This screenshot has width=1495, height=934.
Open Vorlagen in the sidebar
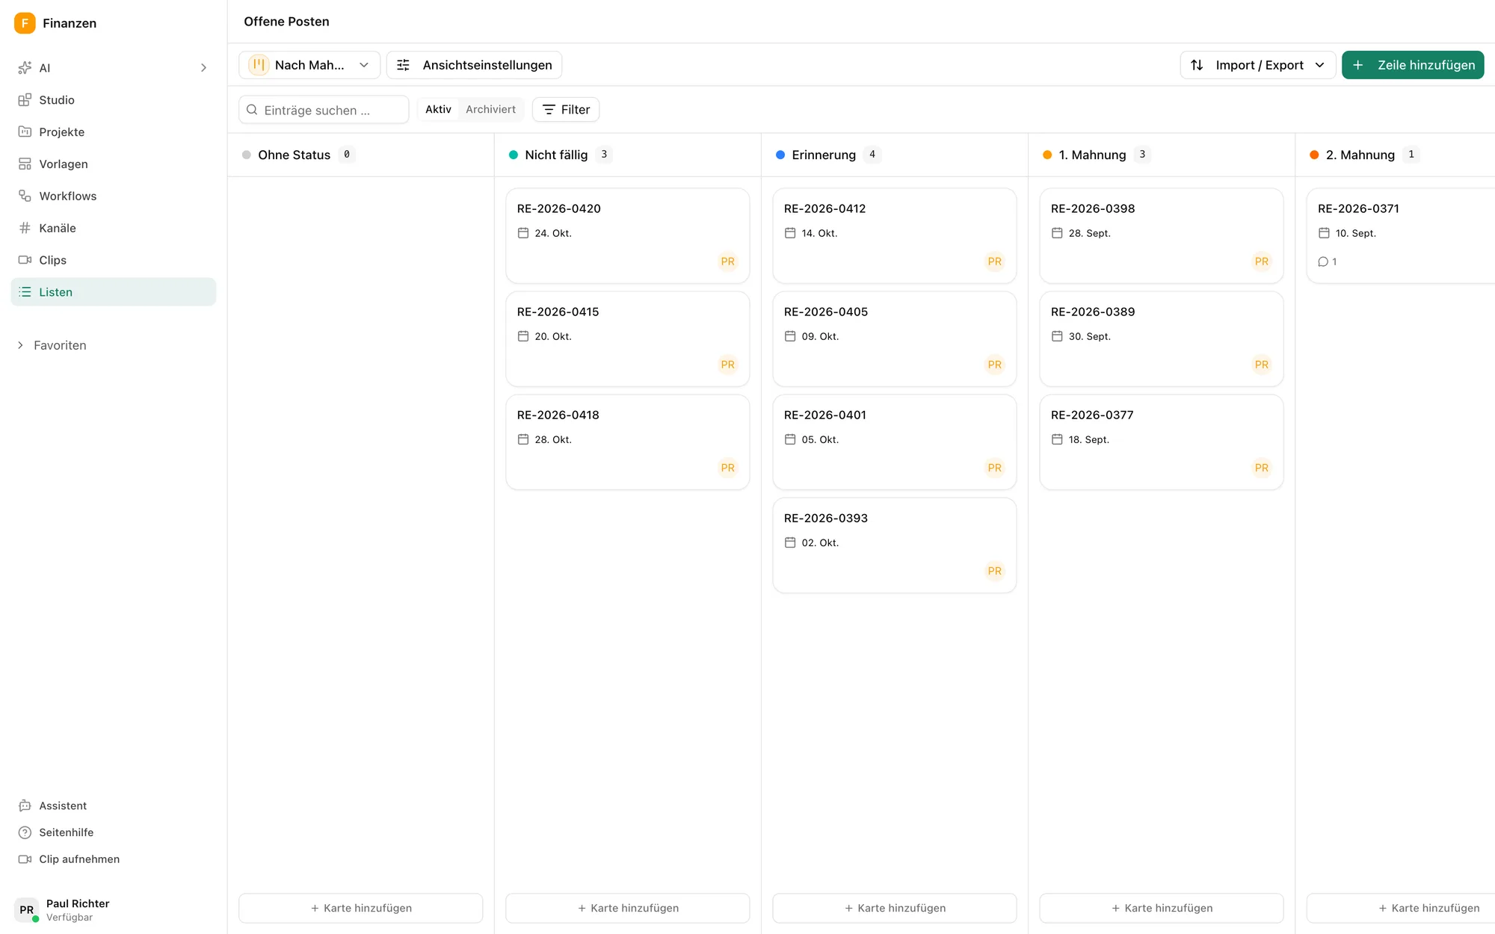[x=114, y=164]
